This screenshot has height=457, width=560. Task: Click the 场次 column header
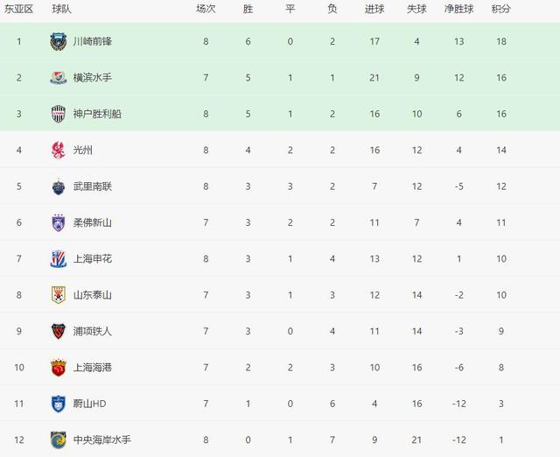(206, 10)
